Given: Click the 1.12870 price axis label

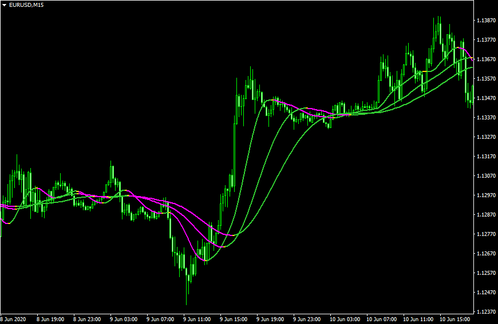Looking at the screenshot, I should click(486, 215).
